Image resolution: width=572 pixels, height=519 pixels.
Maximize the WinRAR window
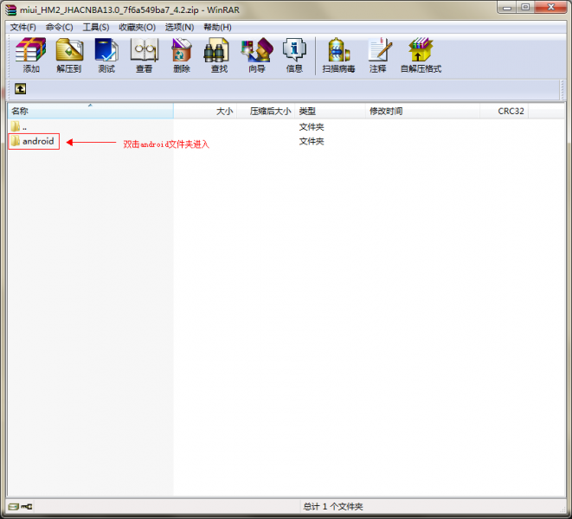click(x=525, y=7)
